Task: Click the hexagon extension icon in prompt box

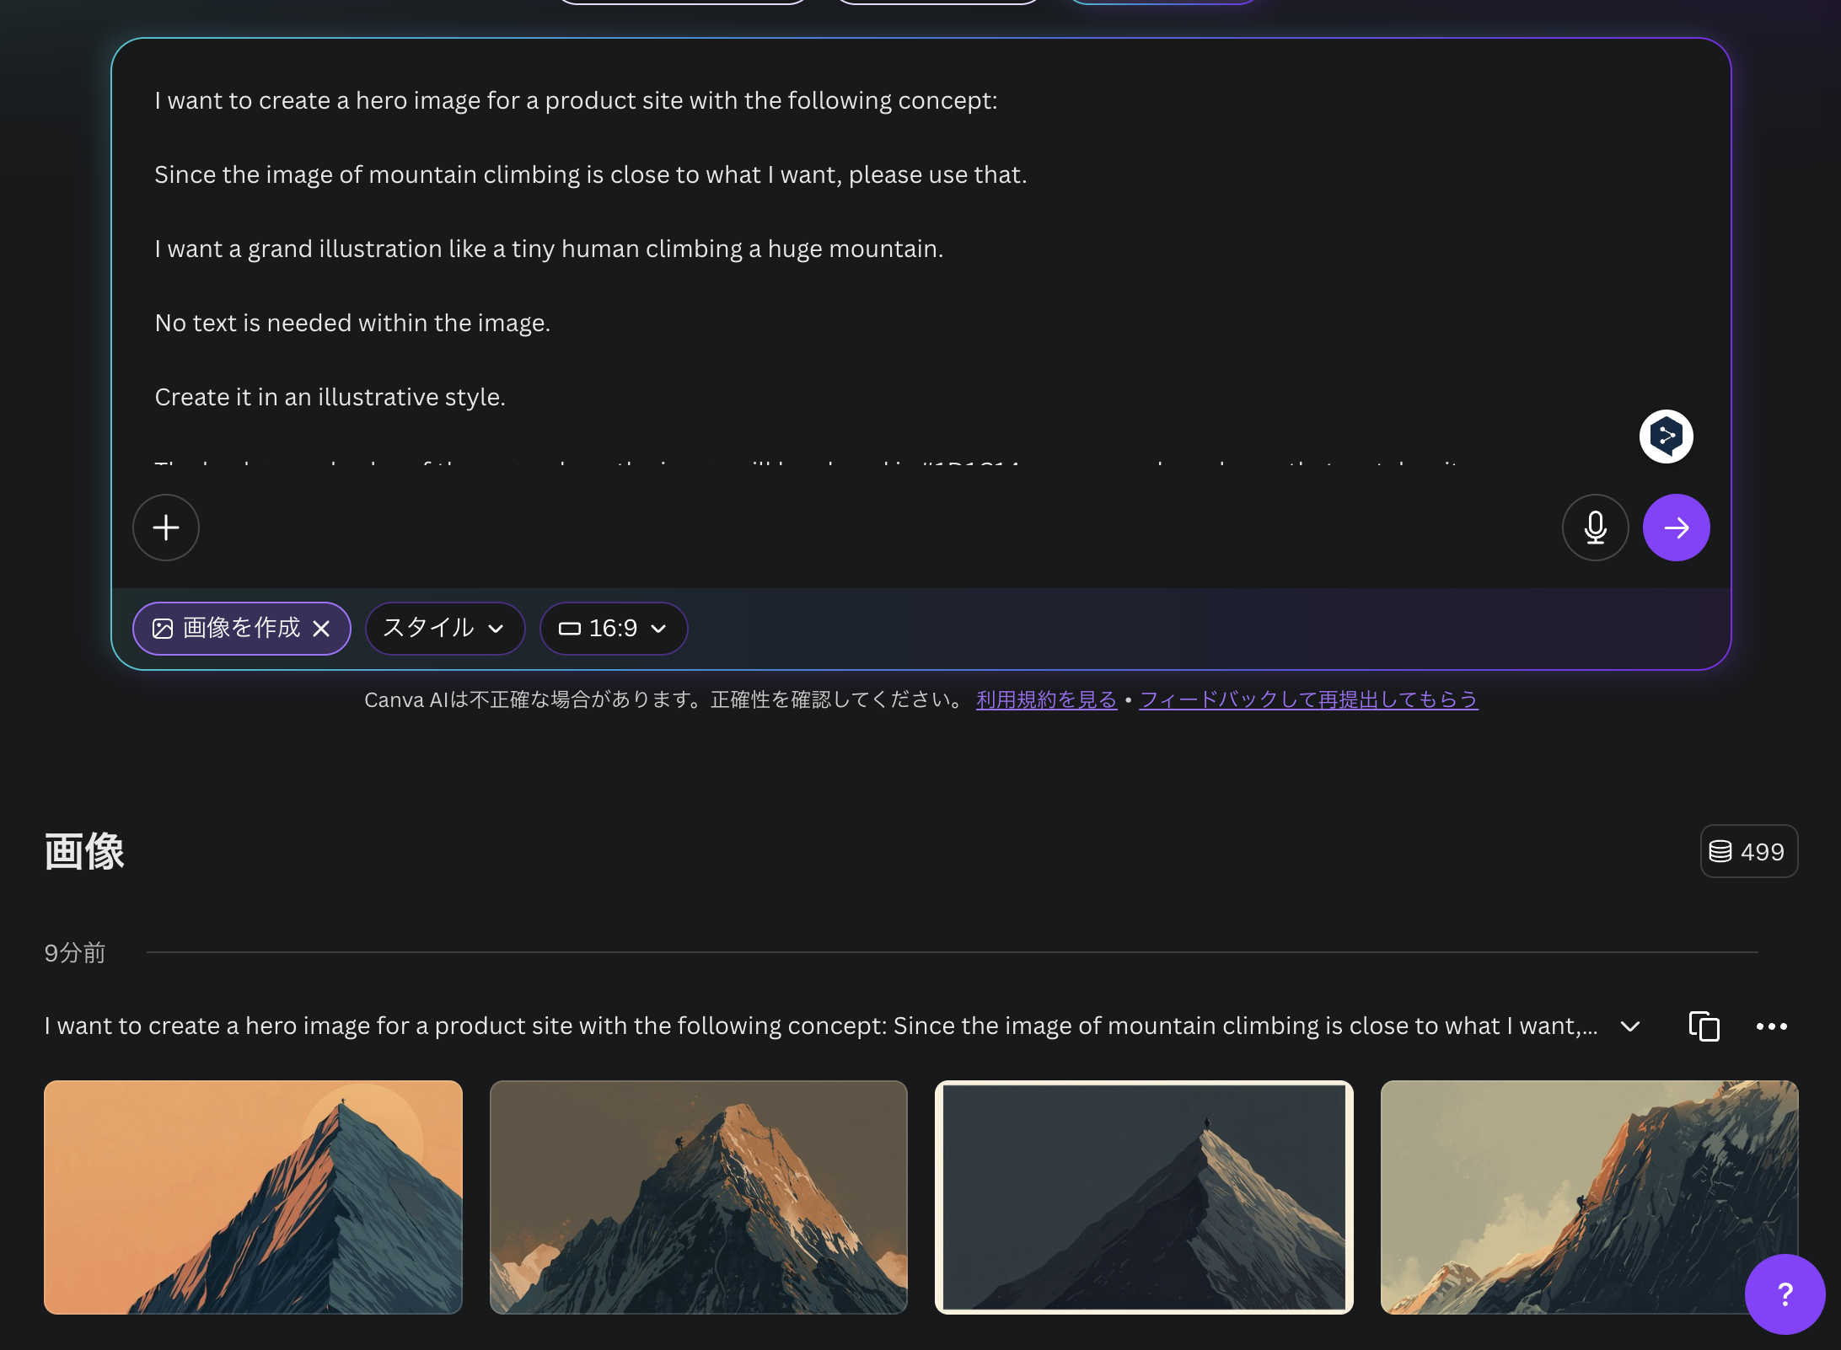Action: (x=1666, y=437)
